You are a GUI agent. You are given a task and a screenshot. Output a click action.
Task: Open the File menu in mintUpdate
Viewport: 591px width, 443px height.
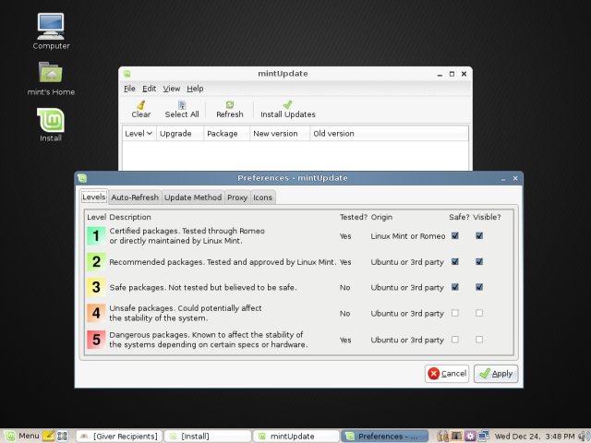click(x=129, y=89)
